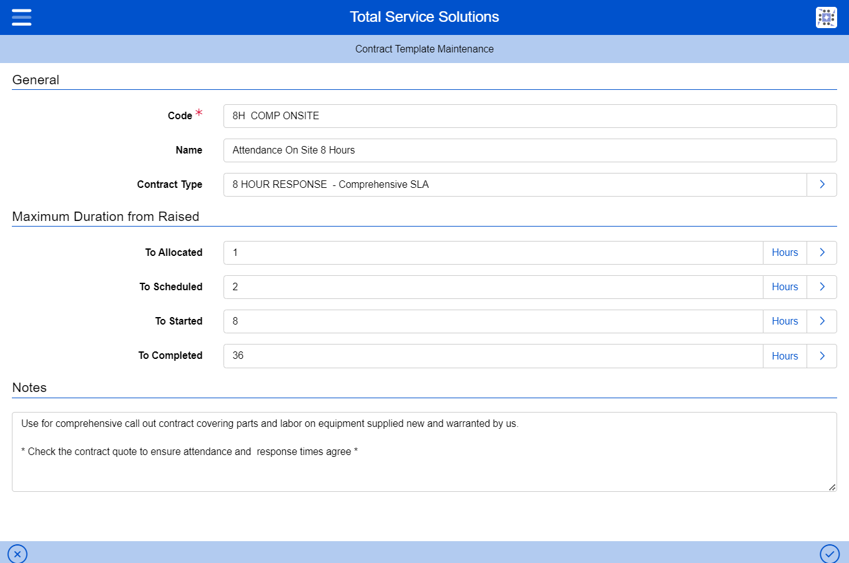
Task: Expand the To Started unit chevron
Action: click(822, 321)
